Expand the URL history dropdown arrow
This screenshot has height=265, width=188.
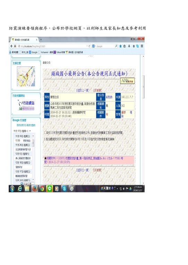[x=87, y=46]
